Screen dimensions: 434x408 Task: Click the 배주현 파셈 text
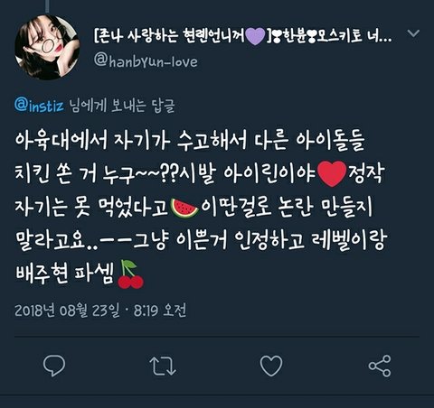tap(65, 274)
